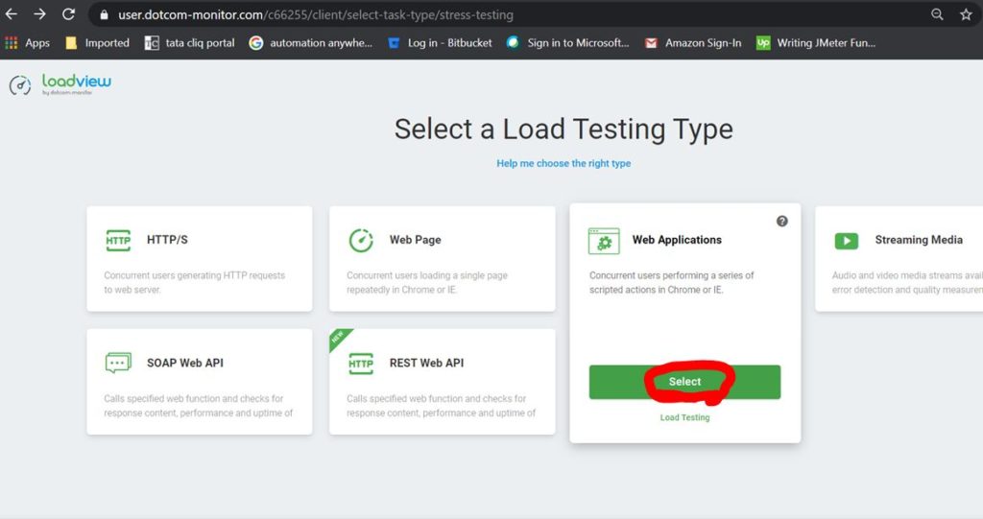Follow the Load Testing link below Select
The image size is (983, 519).
coord(684,417)
